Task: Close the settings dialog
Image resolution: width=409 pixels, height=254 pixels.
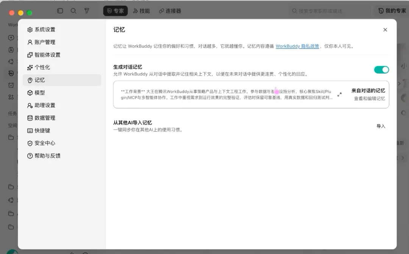Action: coord(385,30)
